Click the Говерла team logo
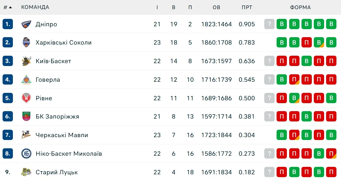The image size is (341, 180). pos(26,80)
